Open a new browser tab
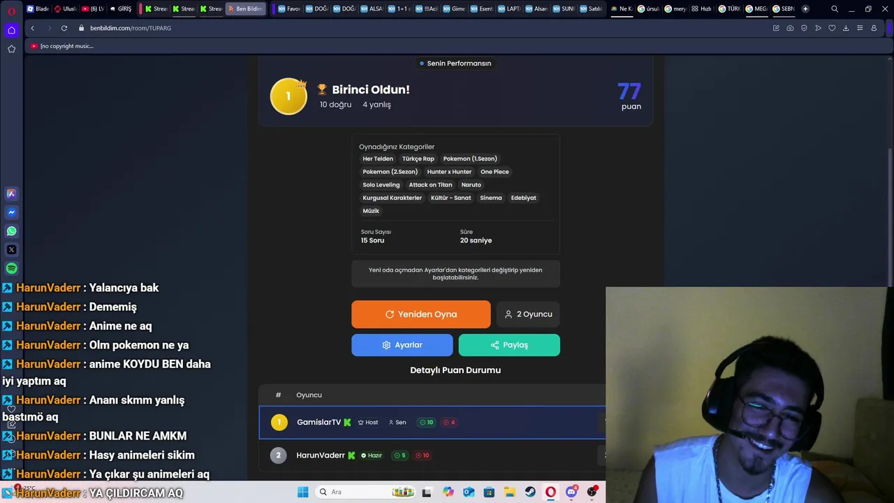This screenshot has width=894, height=503. pos(805,9)
